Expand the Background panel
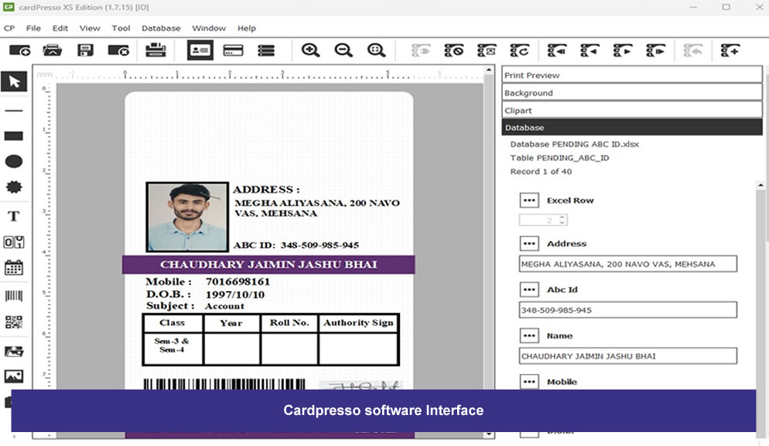Viewport: 769px width, 446px height. coord(631,93)
